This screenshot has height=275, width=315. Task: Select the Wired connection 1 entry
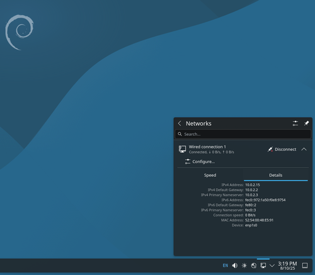click(x=243, y=149)
